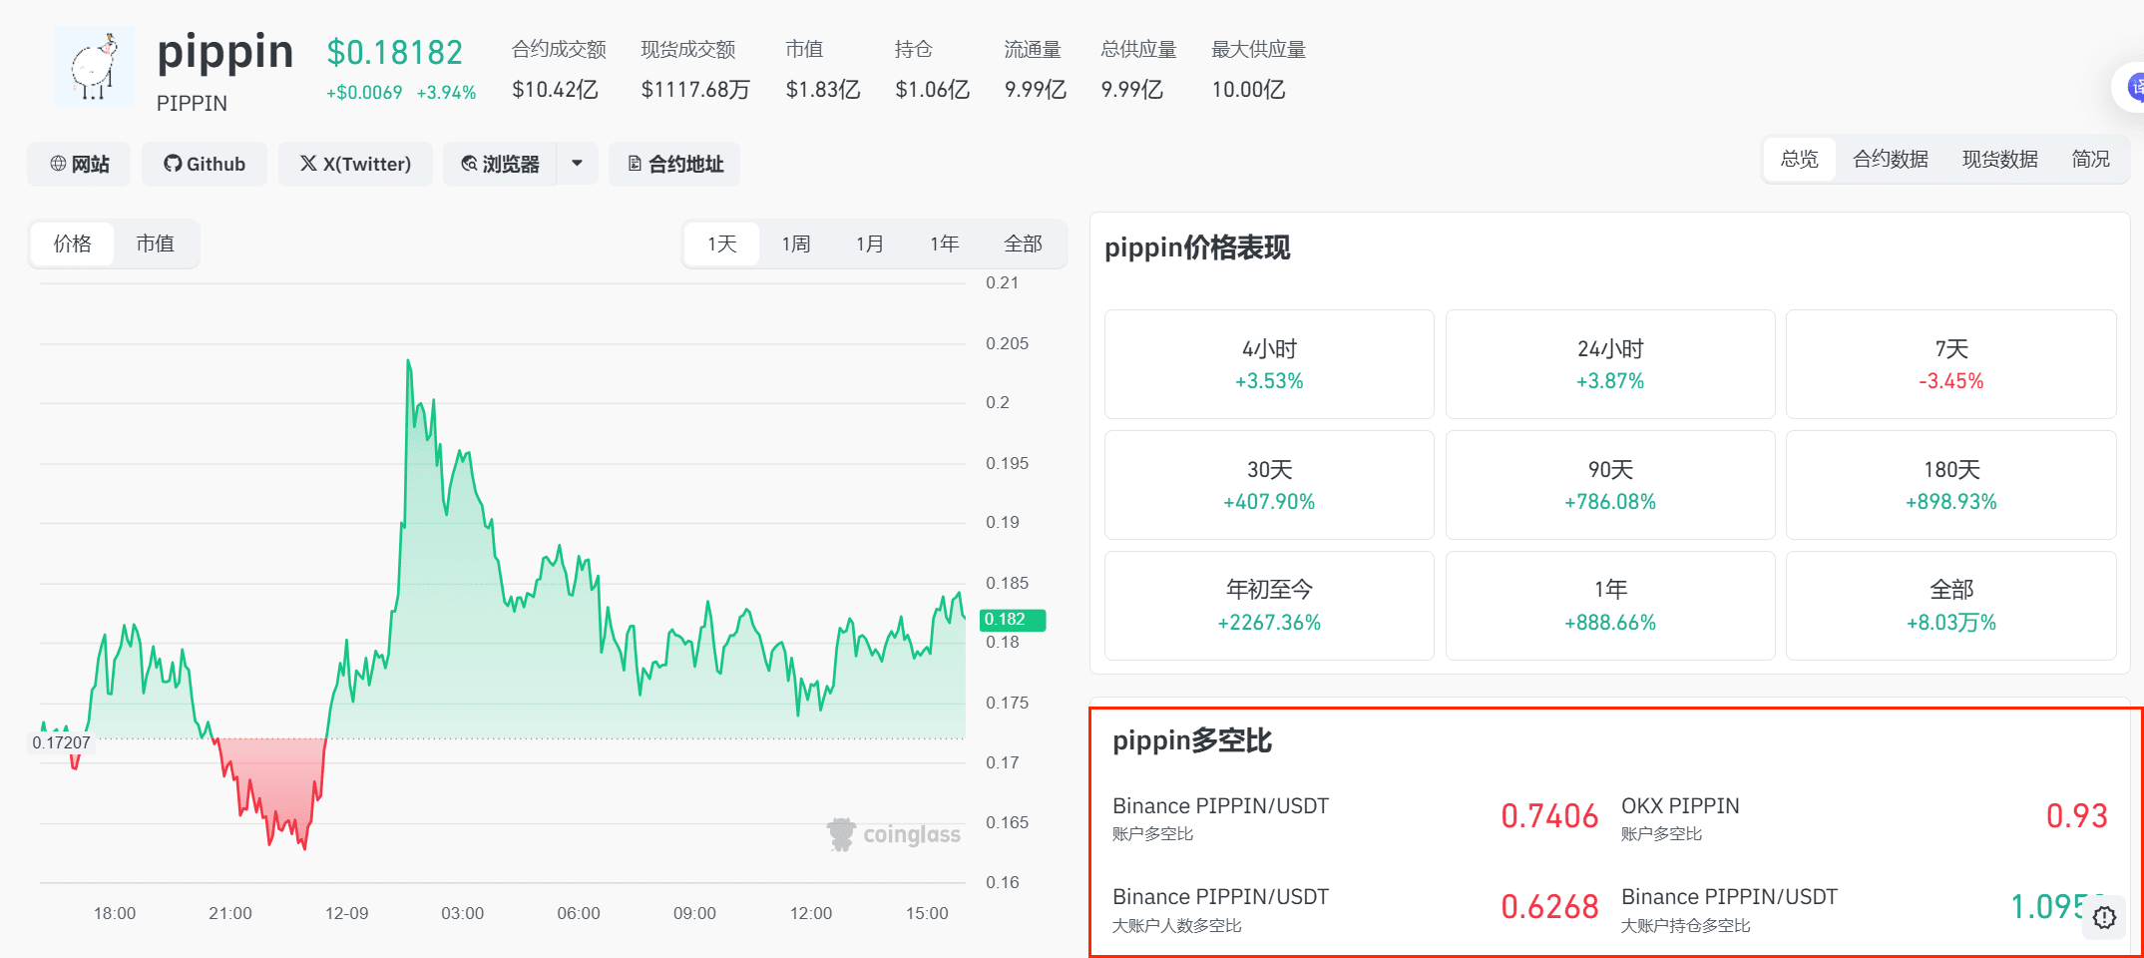This screenshot has height=958, width=2144.
Task: Click the OKX PIPPIN label
Action: pyautogui.click(x=1680, y=806)
